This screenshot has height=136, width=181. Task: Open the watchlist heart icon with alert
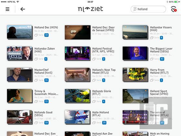174,9
